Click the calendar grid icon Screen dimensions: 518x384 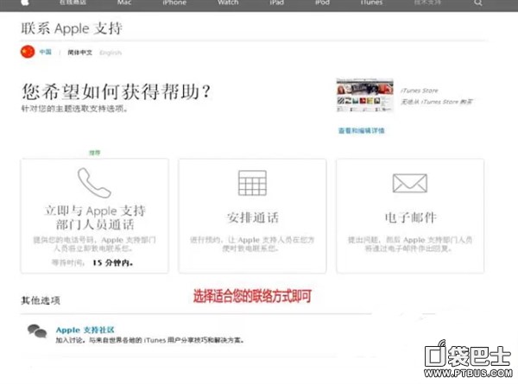(x=252, y=183)
